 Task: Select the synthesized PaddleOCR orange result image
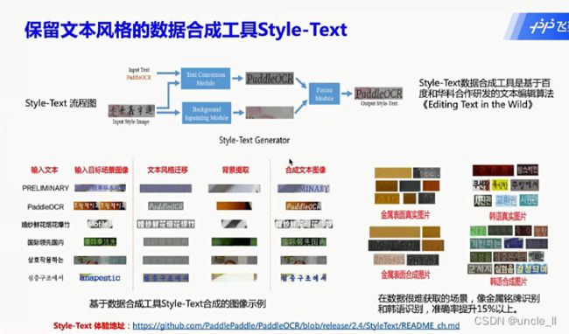(304, 206)
